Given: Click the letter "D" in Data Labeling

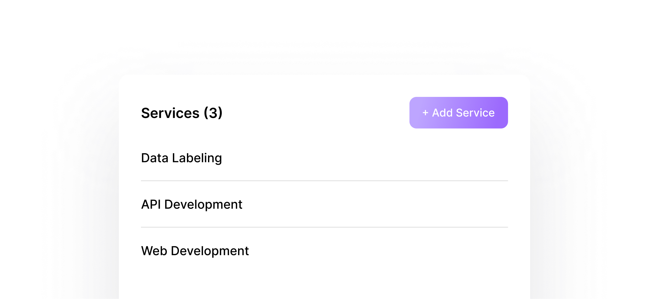Looking at the screenshot, I should (145, 158).
